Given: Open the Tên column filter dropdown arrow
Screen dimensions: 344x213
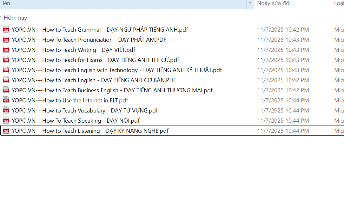Looking at the screenshot, I should click(250, 3).
